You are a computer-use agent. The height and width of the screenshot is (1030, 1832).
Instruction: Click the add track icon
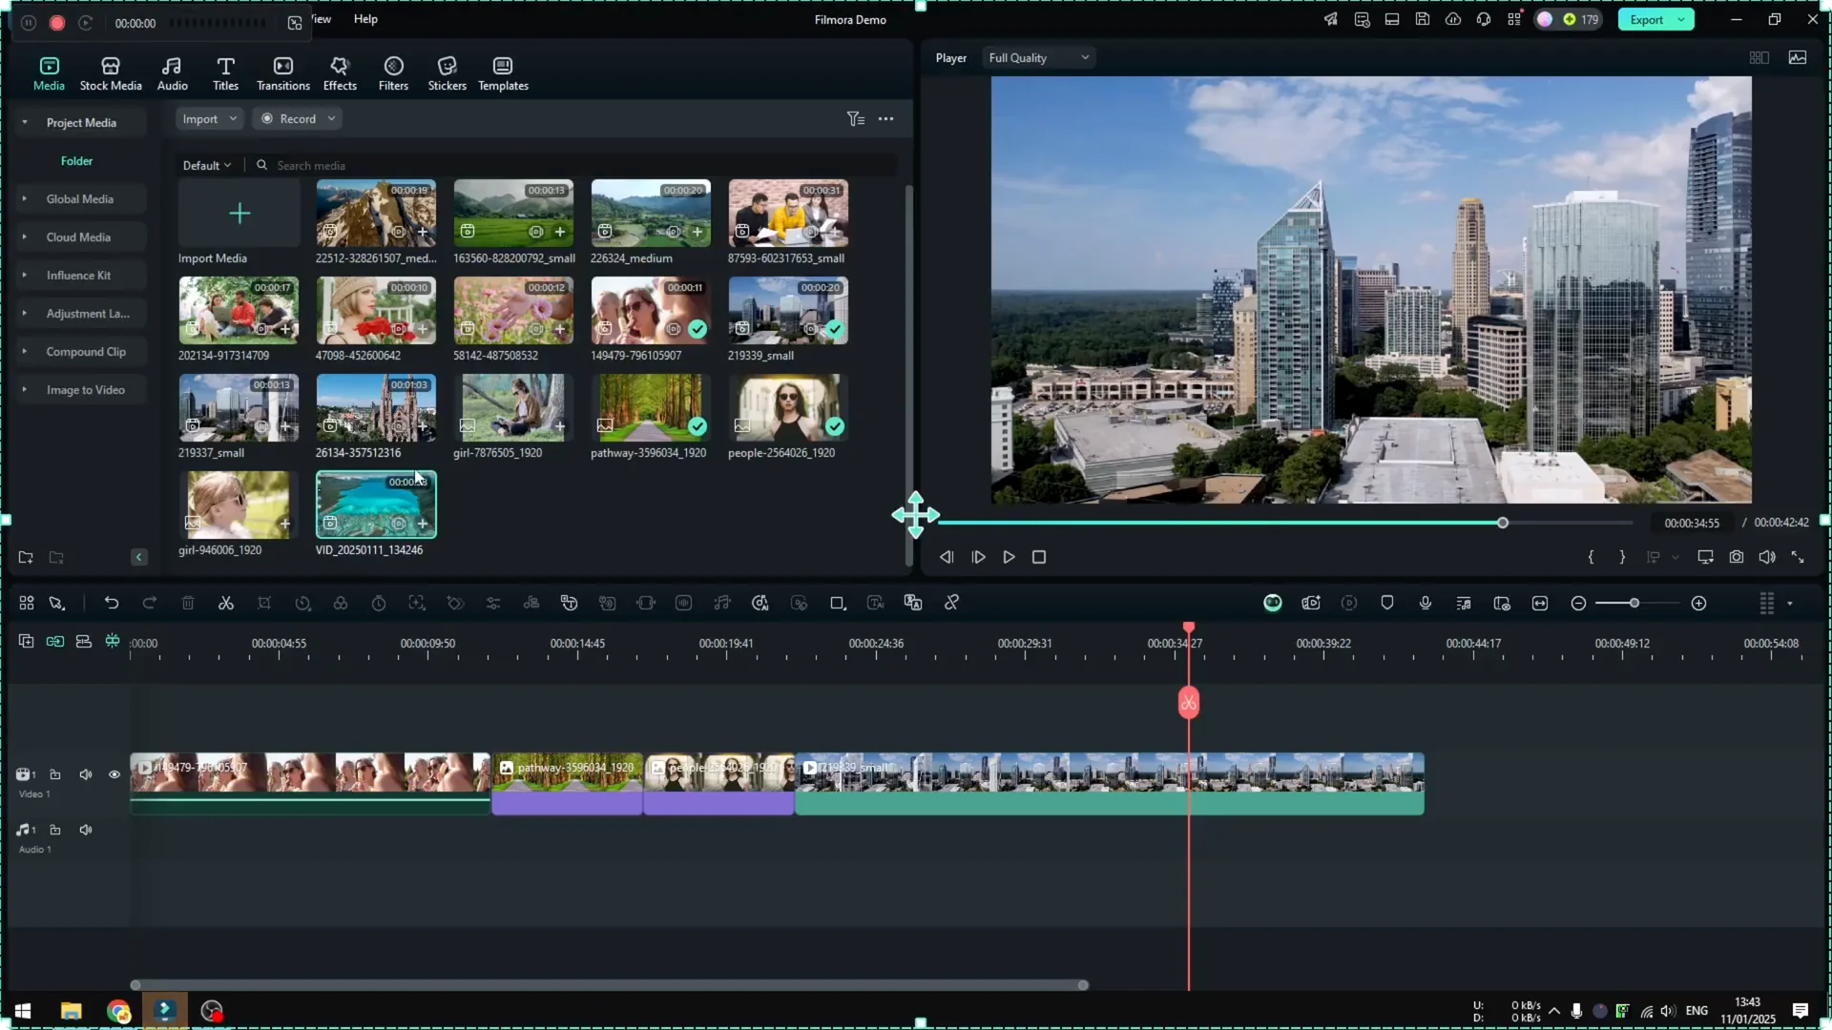tap(26, 641)
